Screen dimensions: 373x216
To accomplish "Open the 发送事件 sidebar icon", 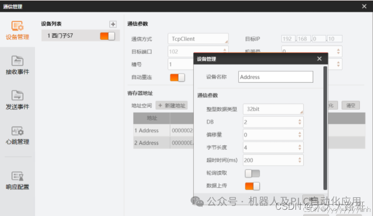I will [17, 96].
